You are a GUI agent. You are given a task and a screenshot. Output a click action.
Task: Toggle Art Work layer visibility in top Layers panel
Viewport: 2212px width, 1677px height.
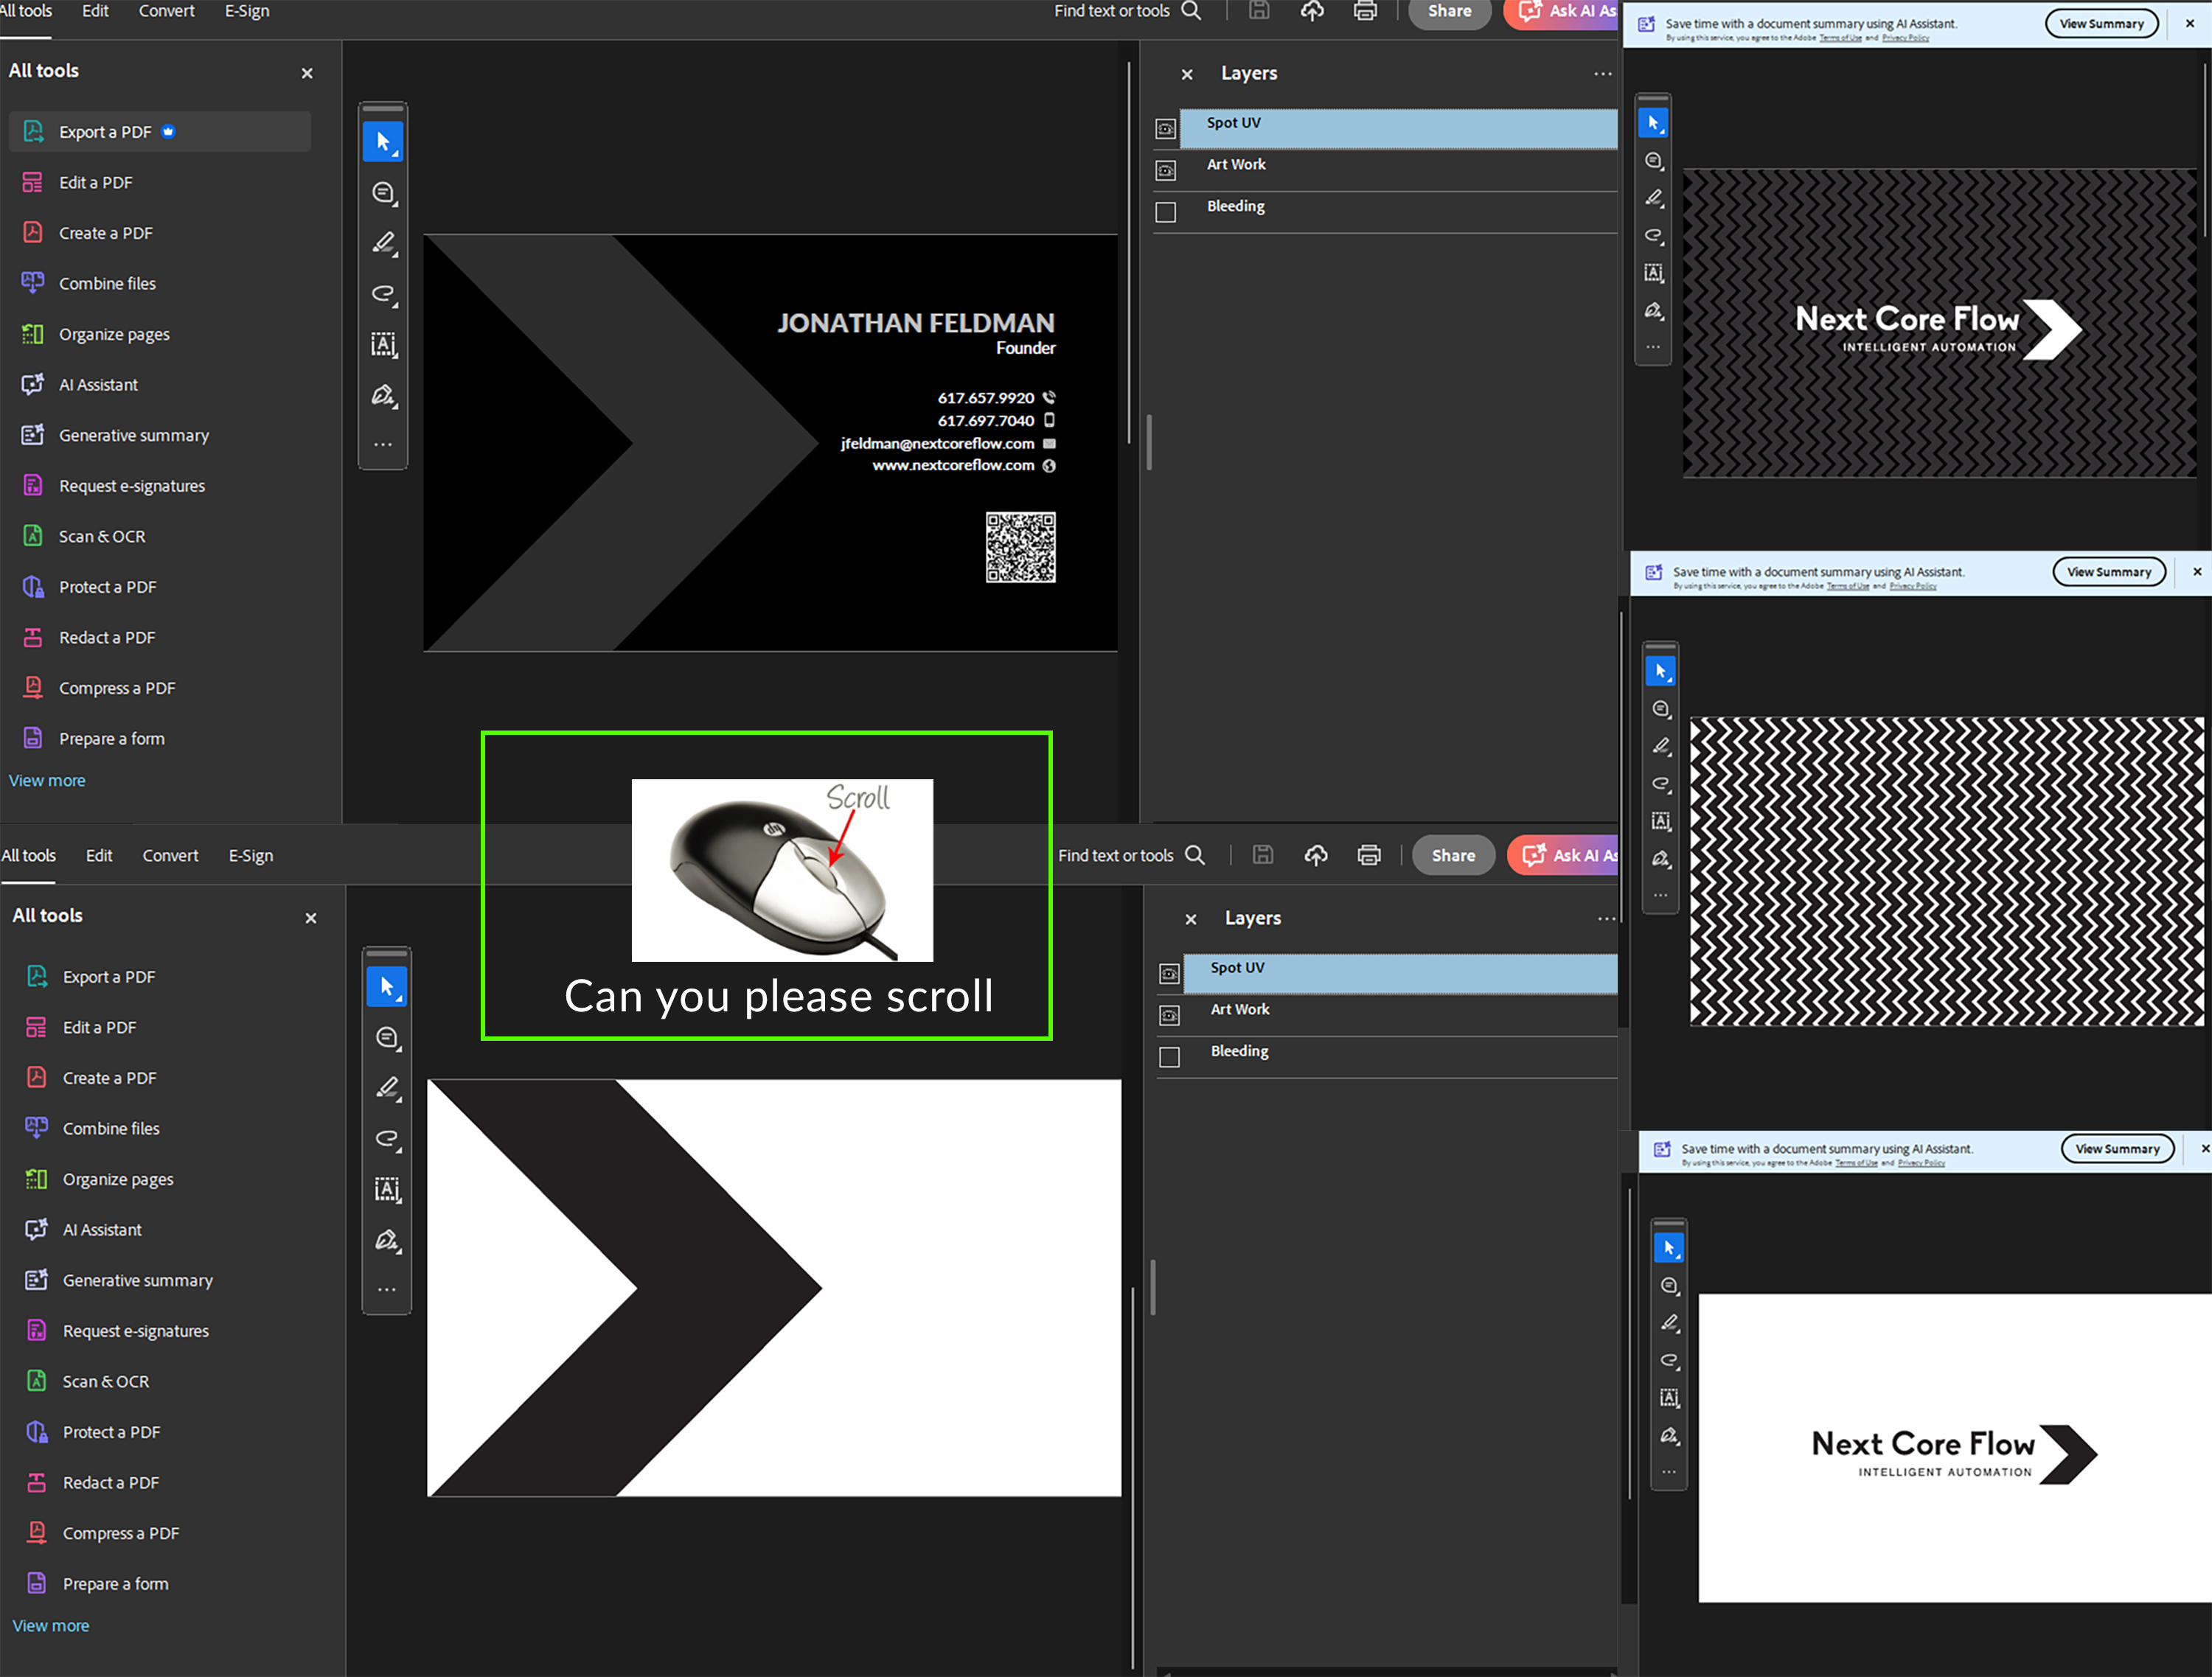coord(1166,171)
